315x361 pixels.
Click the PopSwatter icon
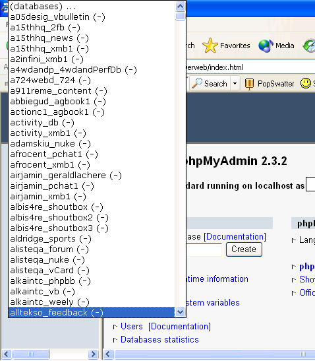coord(249,84)
